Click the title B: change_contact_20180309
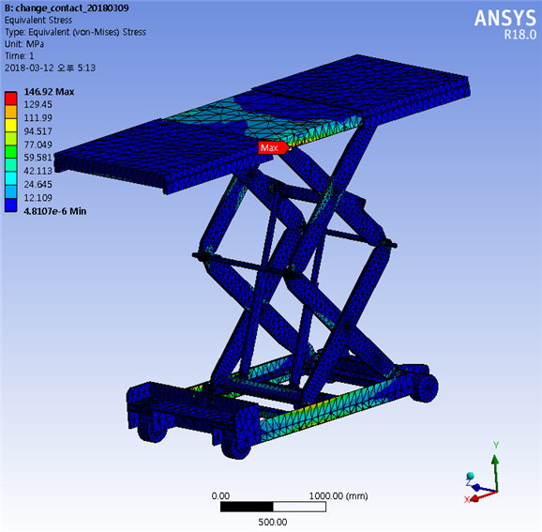 (x=67, y=8)
